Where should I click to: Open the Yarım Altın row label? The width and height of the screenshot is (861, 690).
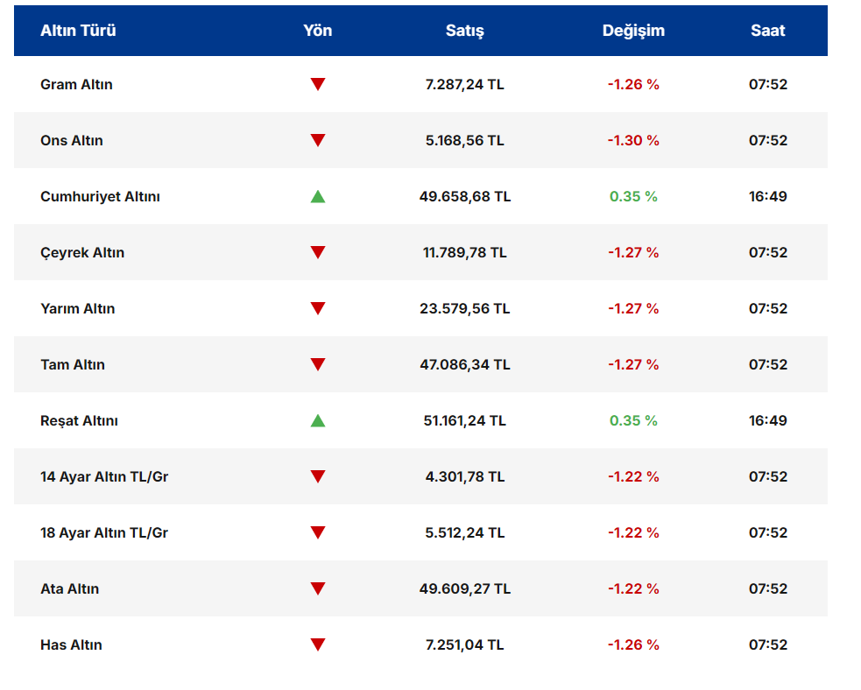77,308
